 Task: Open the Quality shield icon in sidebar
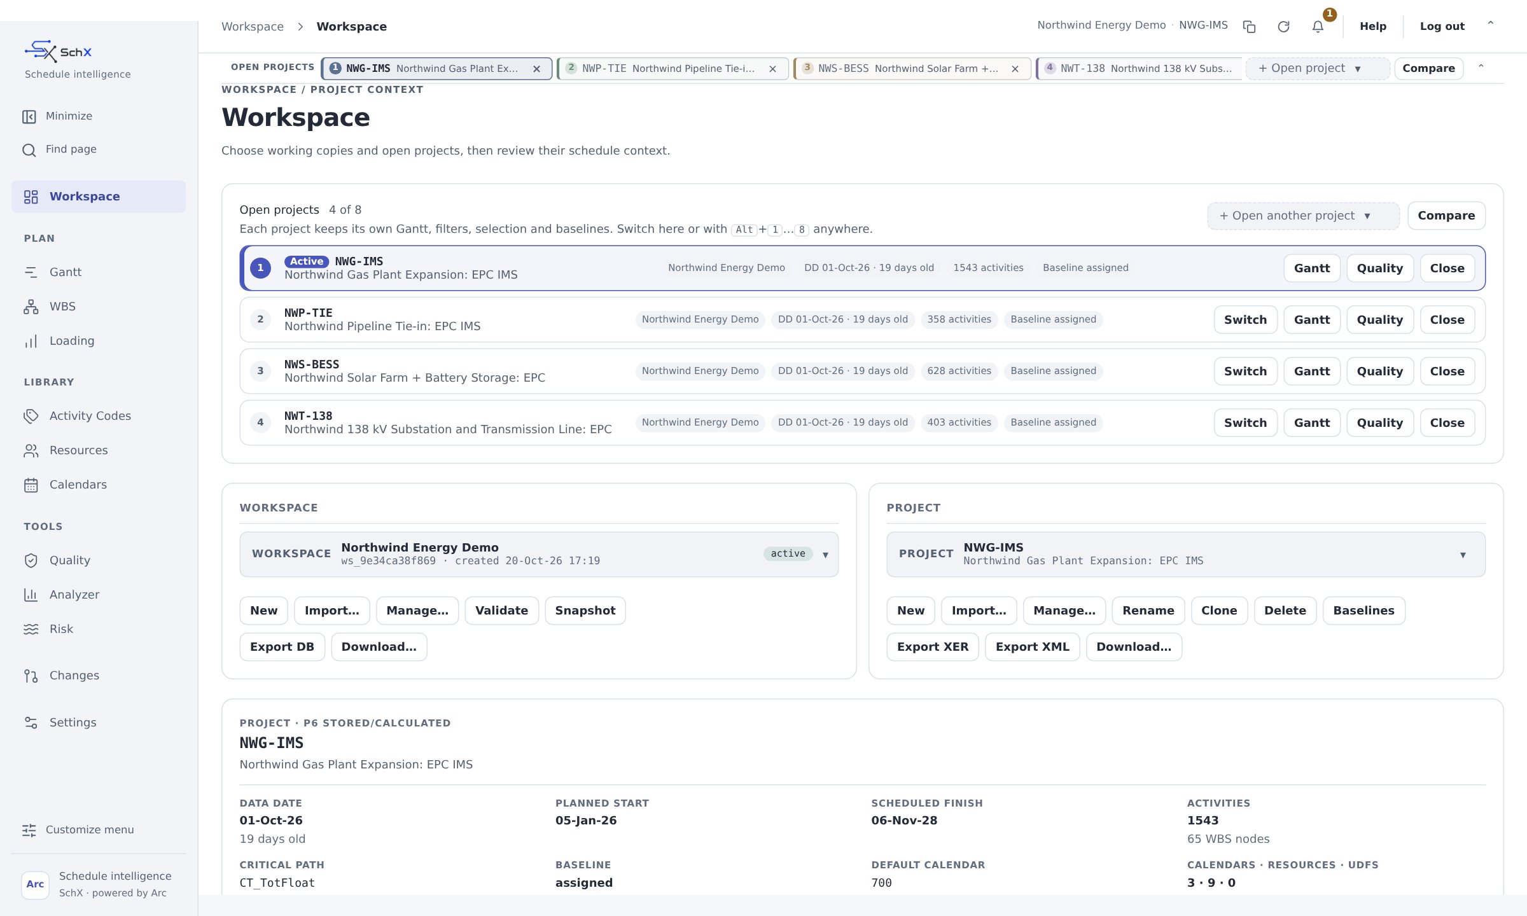pos(31,560)
